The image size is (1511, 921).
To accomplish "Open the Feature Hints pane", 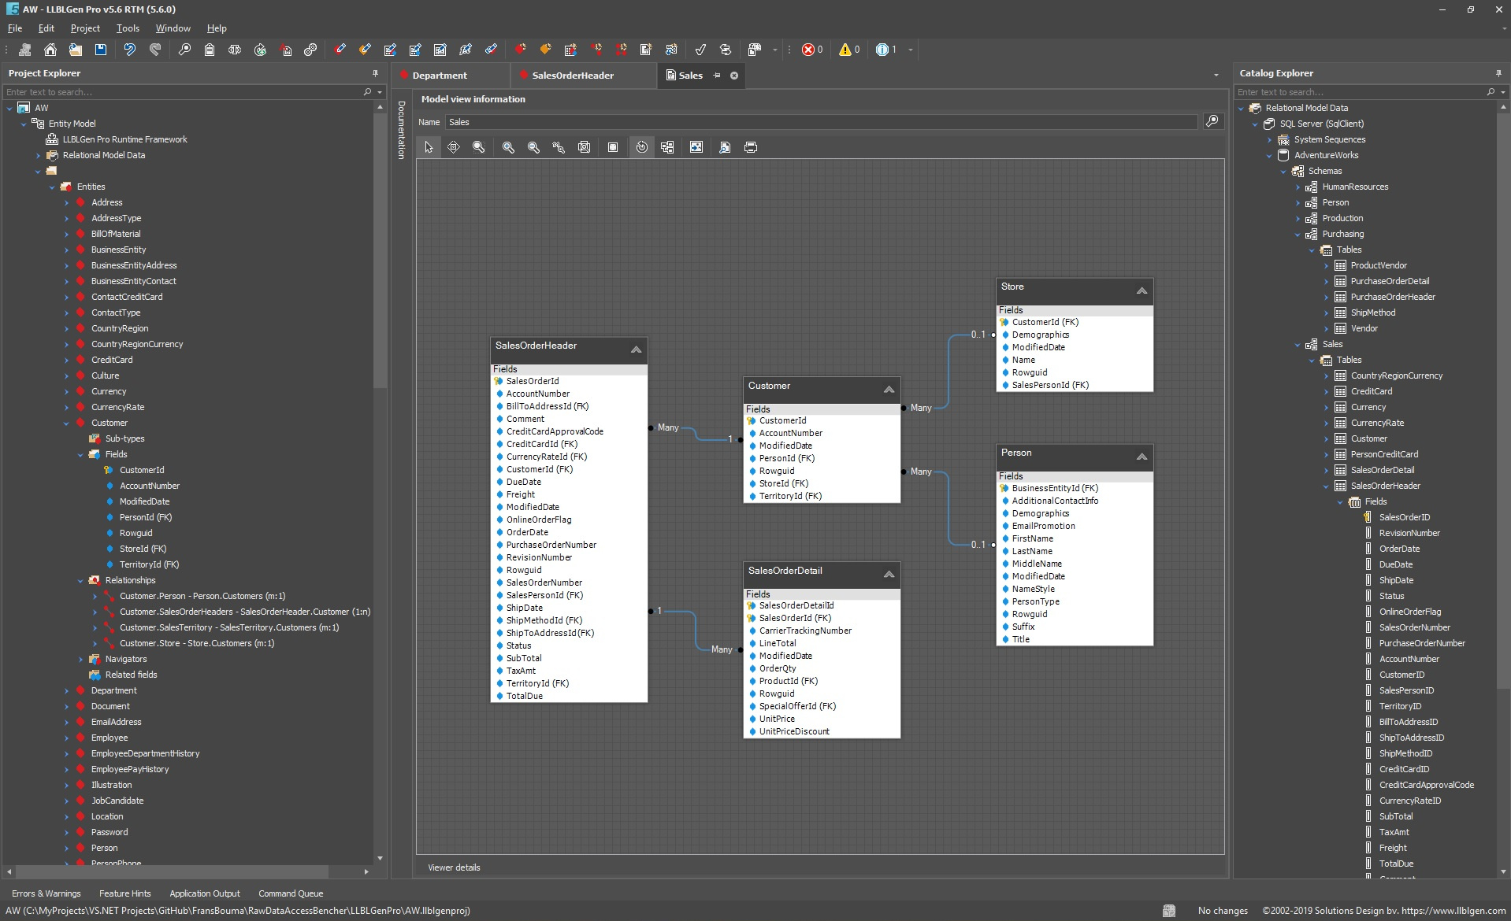I will [124, 893].
